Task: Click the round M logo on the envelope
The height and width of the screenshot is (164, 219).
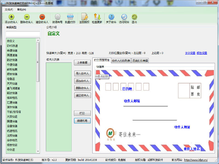Action: tap(110, 133)
